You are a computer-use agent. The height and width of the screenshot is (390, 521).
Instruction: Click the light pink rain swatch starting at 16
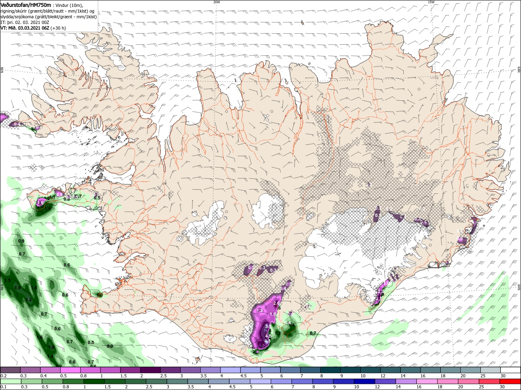[427, 381]
